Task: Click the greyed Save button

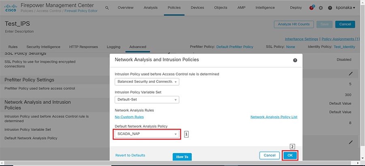Action: point(324,24)
